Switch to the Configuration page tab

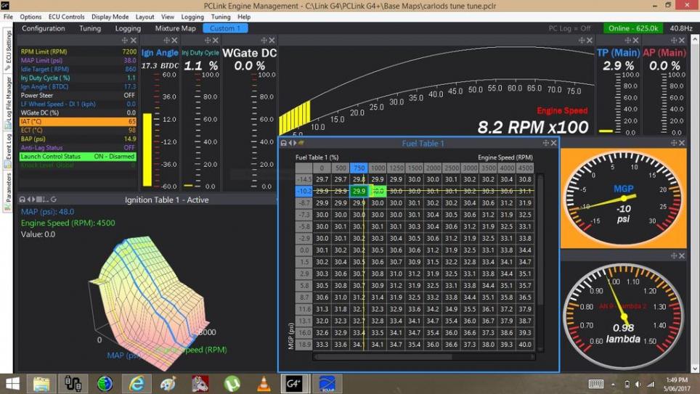[x=44, y=28]
